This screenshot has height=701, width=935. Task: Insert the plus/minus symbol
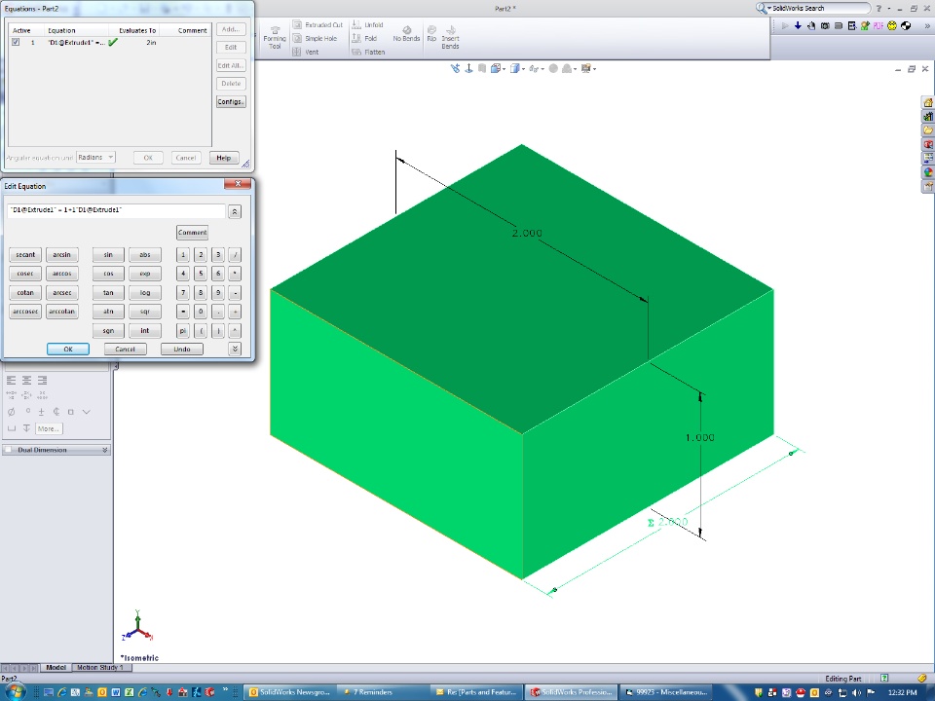tap(41, 412)
